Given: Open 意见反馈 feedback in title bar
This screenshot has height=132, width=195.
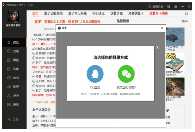Looking at the screenshot, I should point(156,7).
